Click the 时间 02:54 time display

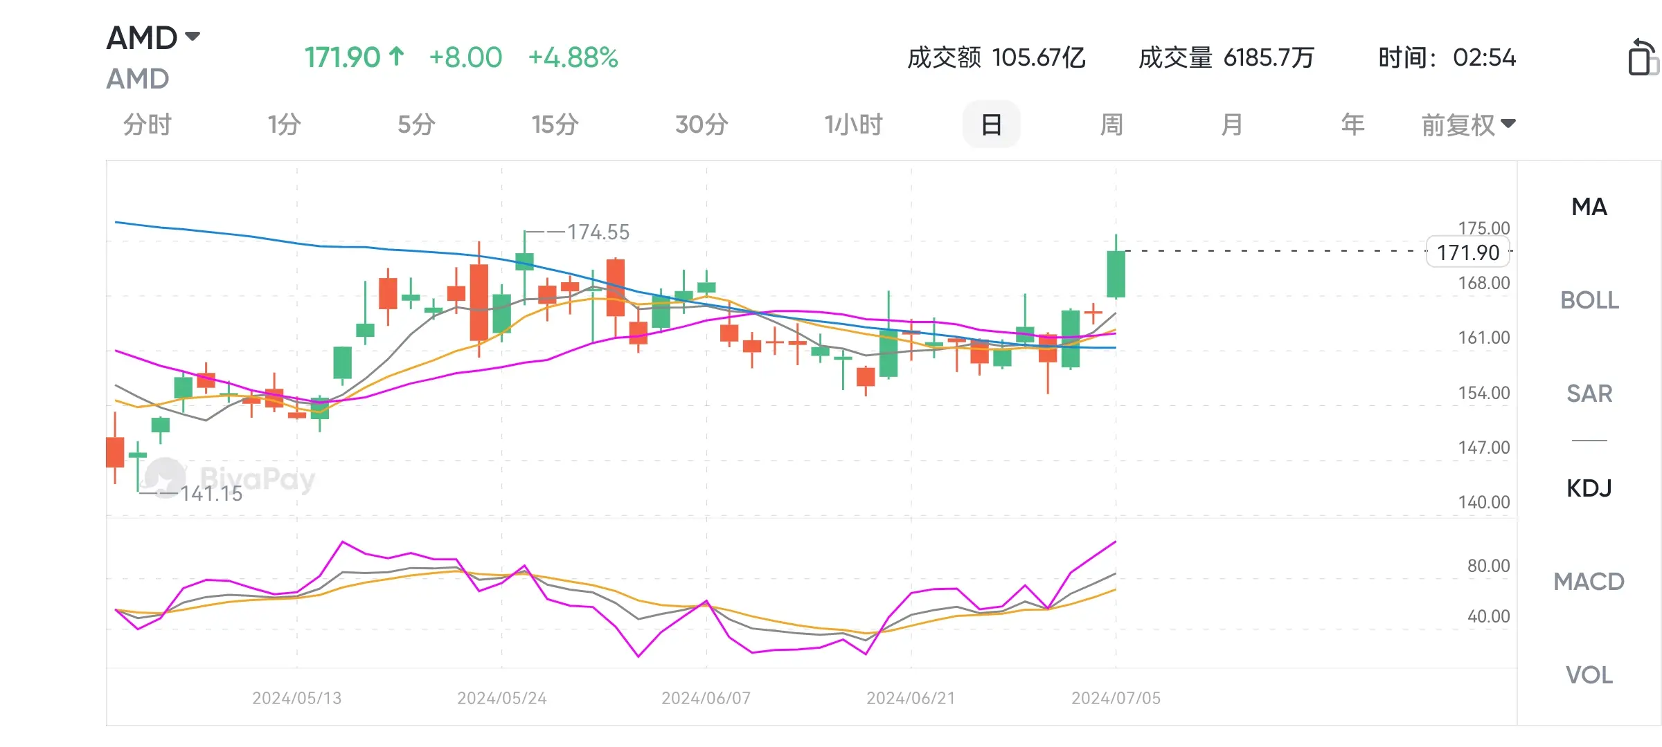pyautogui.click(x=1447, y=57)
